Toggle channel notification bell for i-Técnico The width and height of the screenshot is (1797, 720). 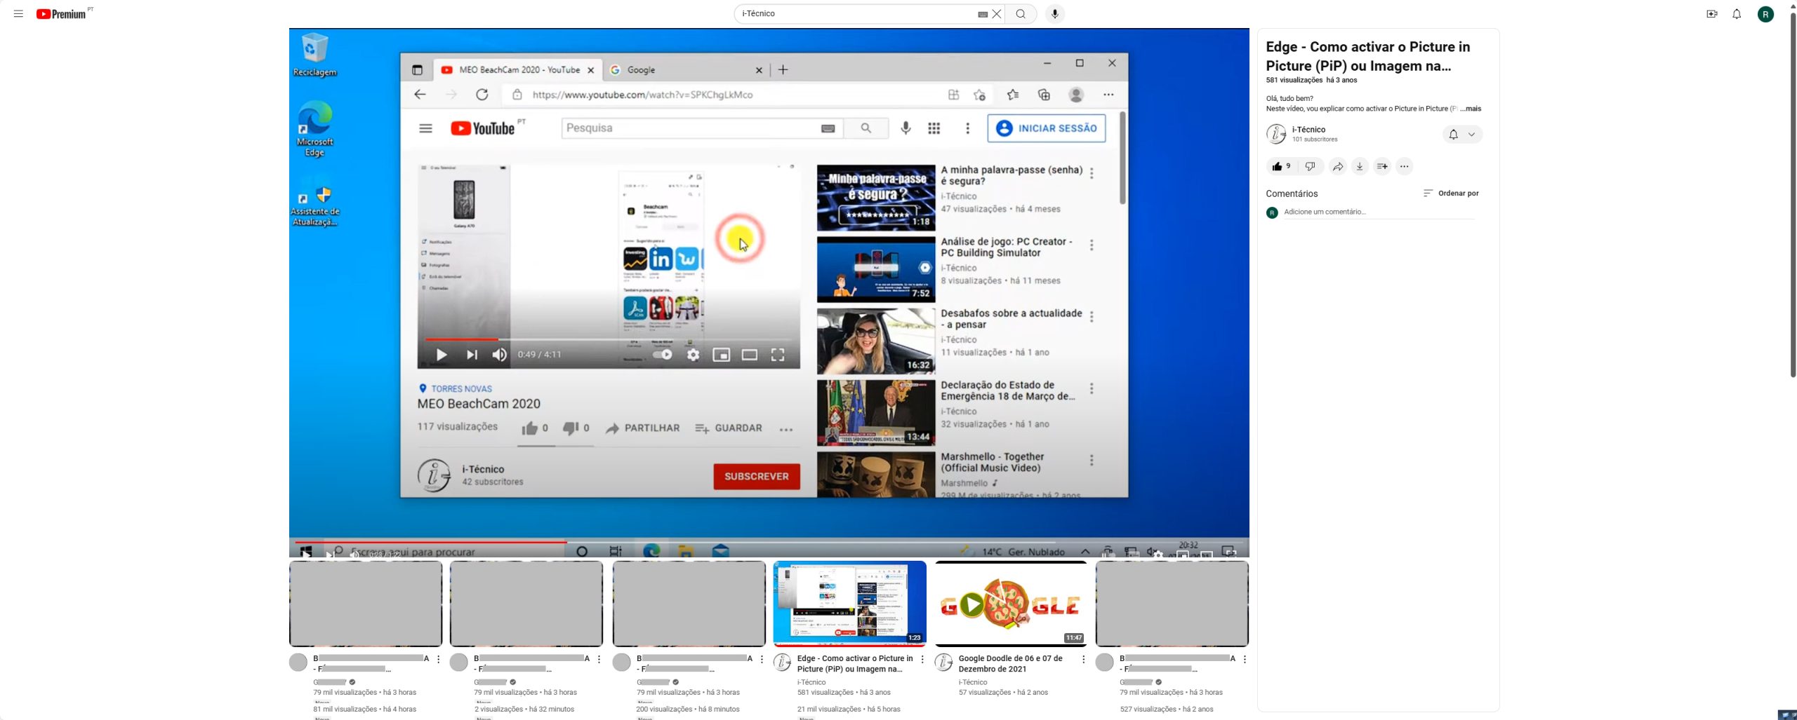[x=1453, y=134]
